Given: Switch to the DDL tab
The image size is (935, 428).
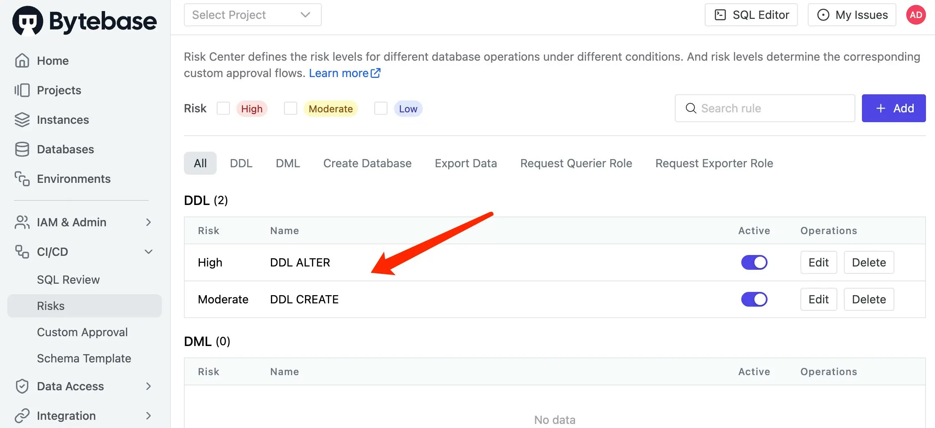Looking at the screenshot, I should point(241,163).
